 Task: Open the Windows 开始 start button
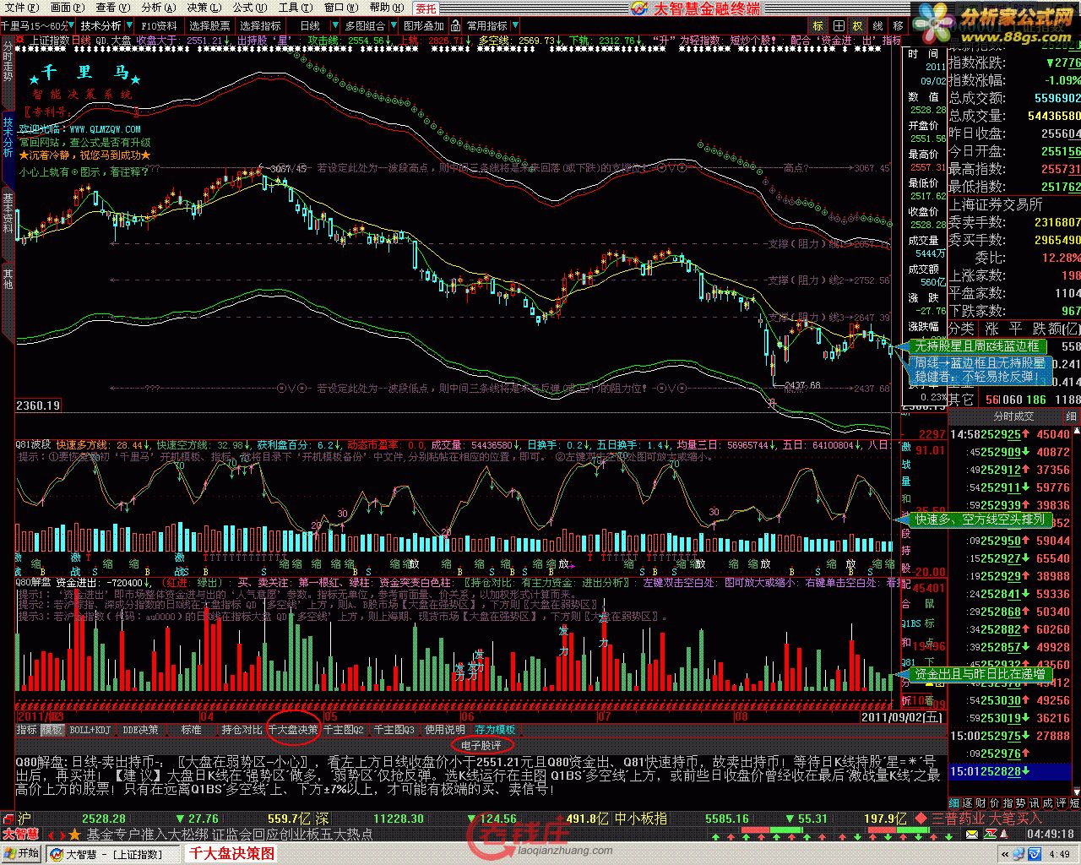tap(22, 853)
